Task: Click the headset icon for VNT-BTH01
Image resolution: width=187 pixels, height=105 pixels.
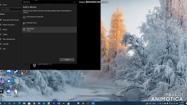Action: [24, 29]
